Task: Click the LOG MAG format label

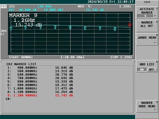Action: click(x=45, y=6)
